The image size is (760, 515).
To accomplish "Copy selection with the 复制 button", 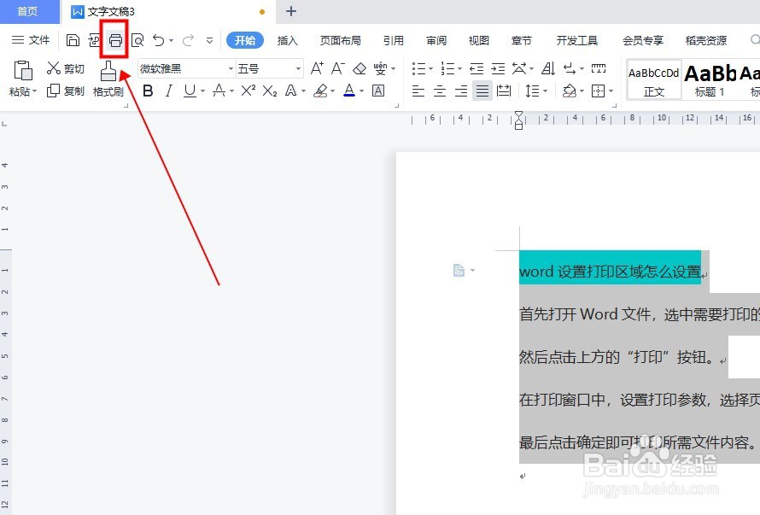I will (x=66, y=91).
